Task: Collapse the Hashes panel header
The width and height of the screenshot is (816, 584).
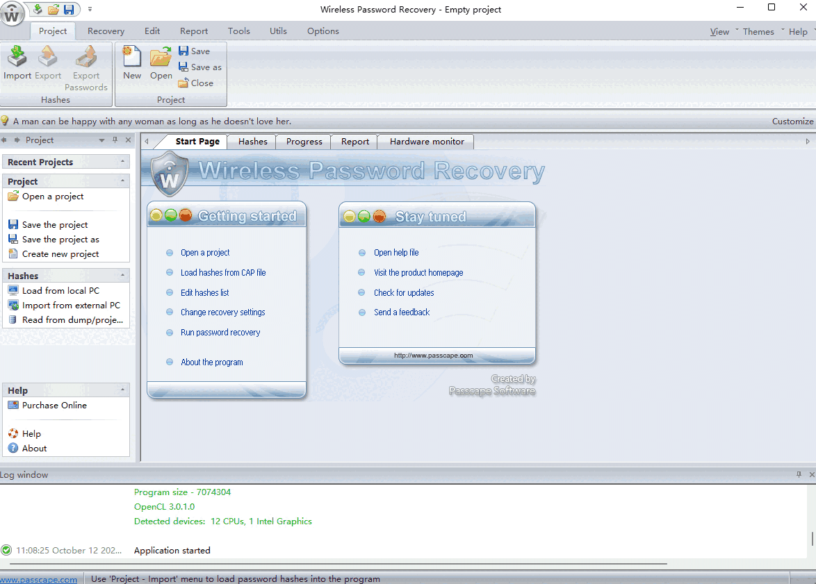Action: [122, 275]
